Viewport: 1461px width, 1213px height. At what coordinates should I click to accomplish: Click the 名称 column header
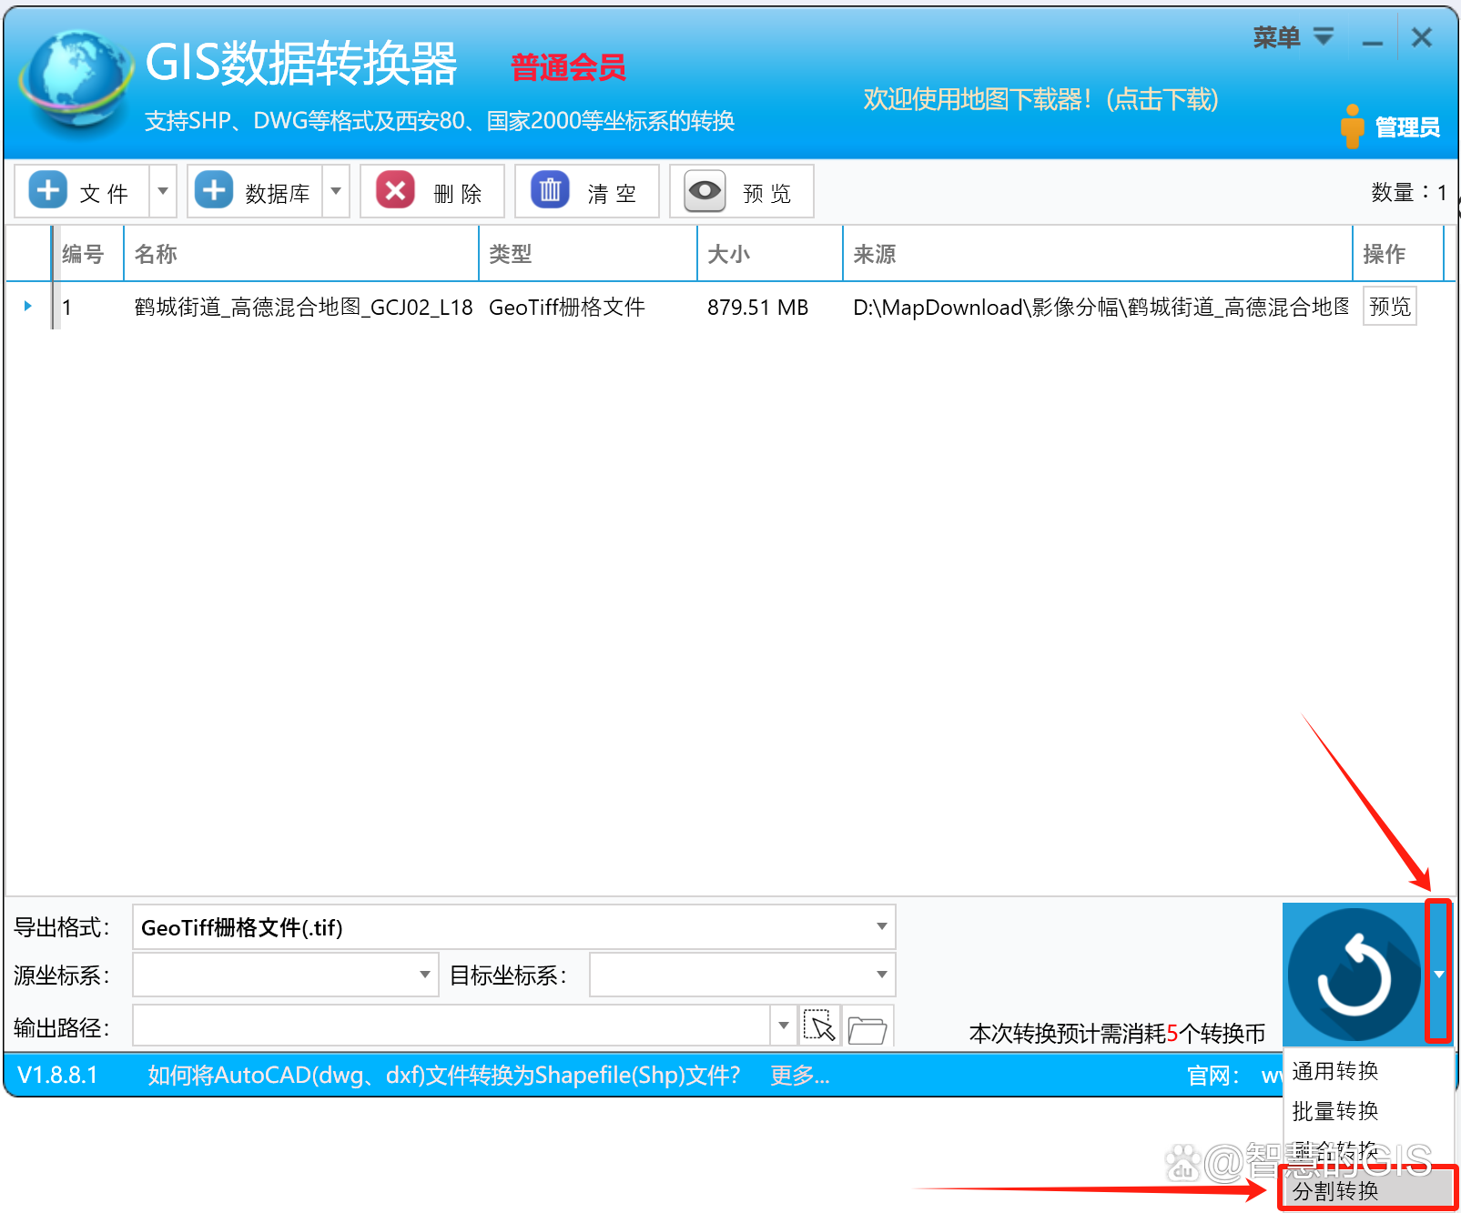[300, 254]
